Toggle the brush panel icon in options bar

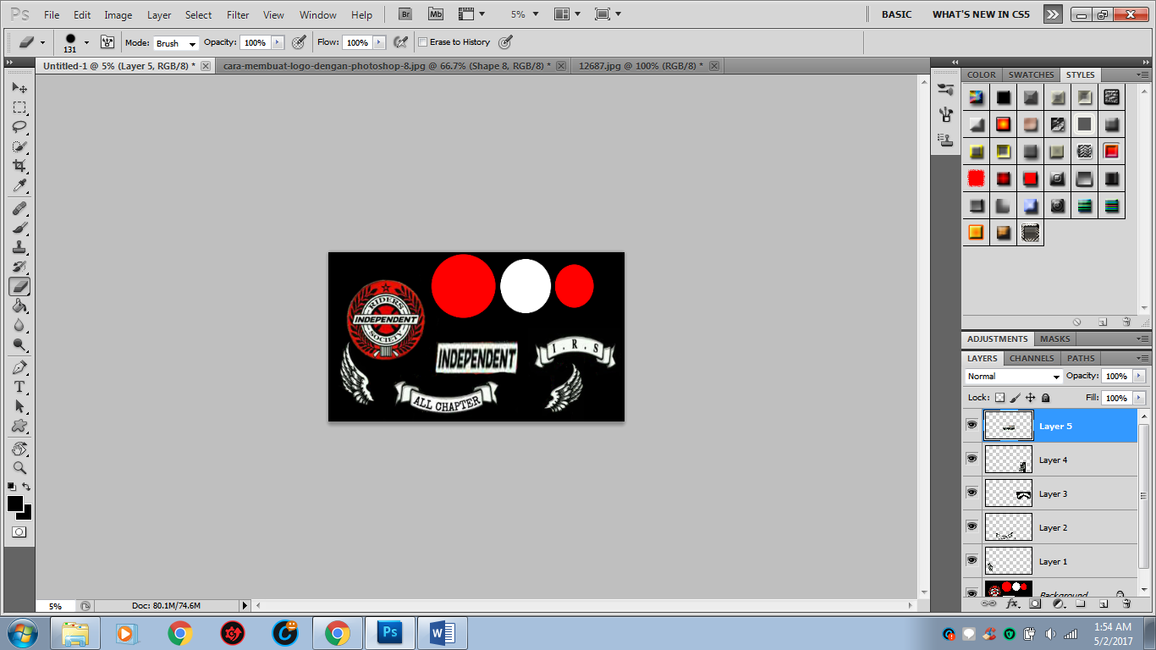coord(107,41)
